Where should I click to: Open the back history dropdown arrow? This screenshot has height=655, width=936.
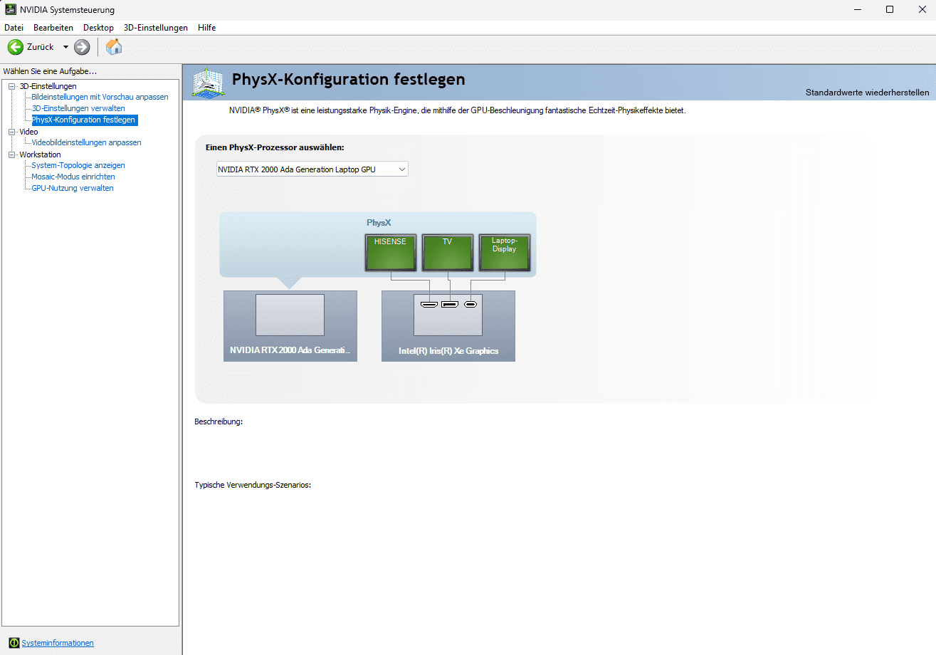coord(65,47)
